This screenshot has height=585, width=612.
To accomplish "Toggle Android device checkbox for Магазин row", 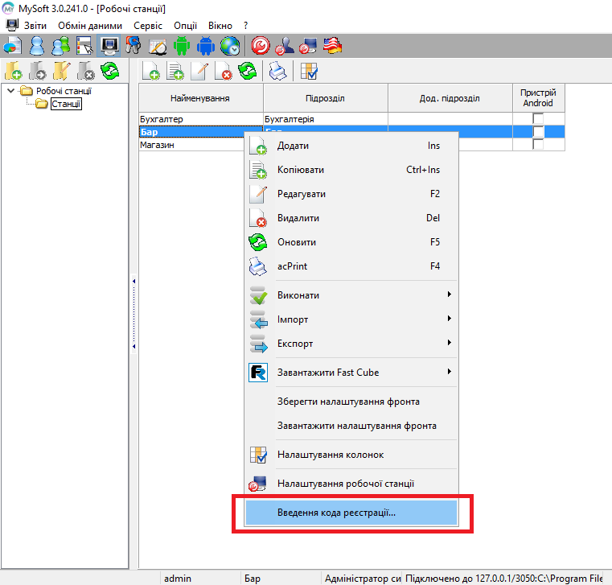I will tap(538, 145).
